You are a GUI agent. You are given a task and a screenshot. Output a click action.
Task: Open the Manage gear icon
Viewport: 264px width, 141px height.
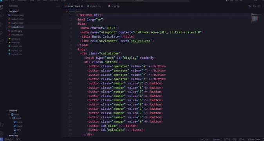click(2, 133)
